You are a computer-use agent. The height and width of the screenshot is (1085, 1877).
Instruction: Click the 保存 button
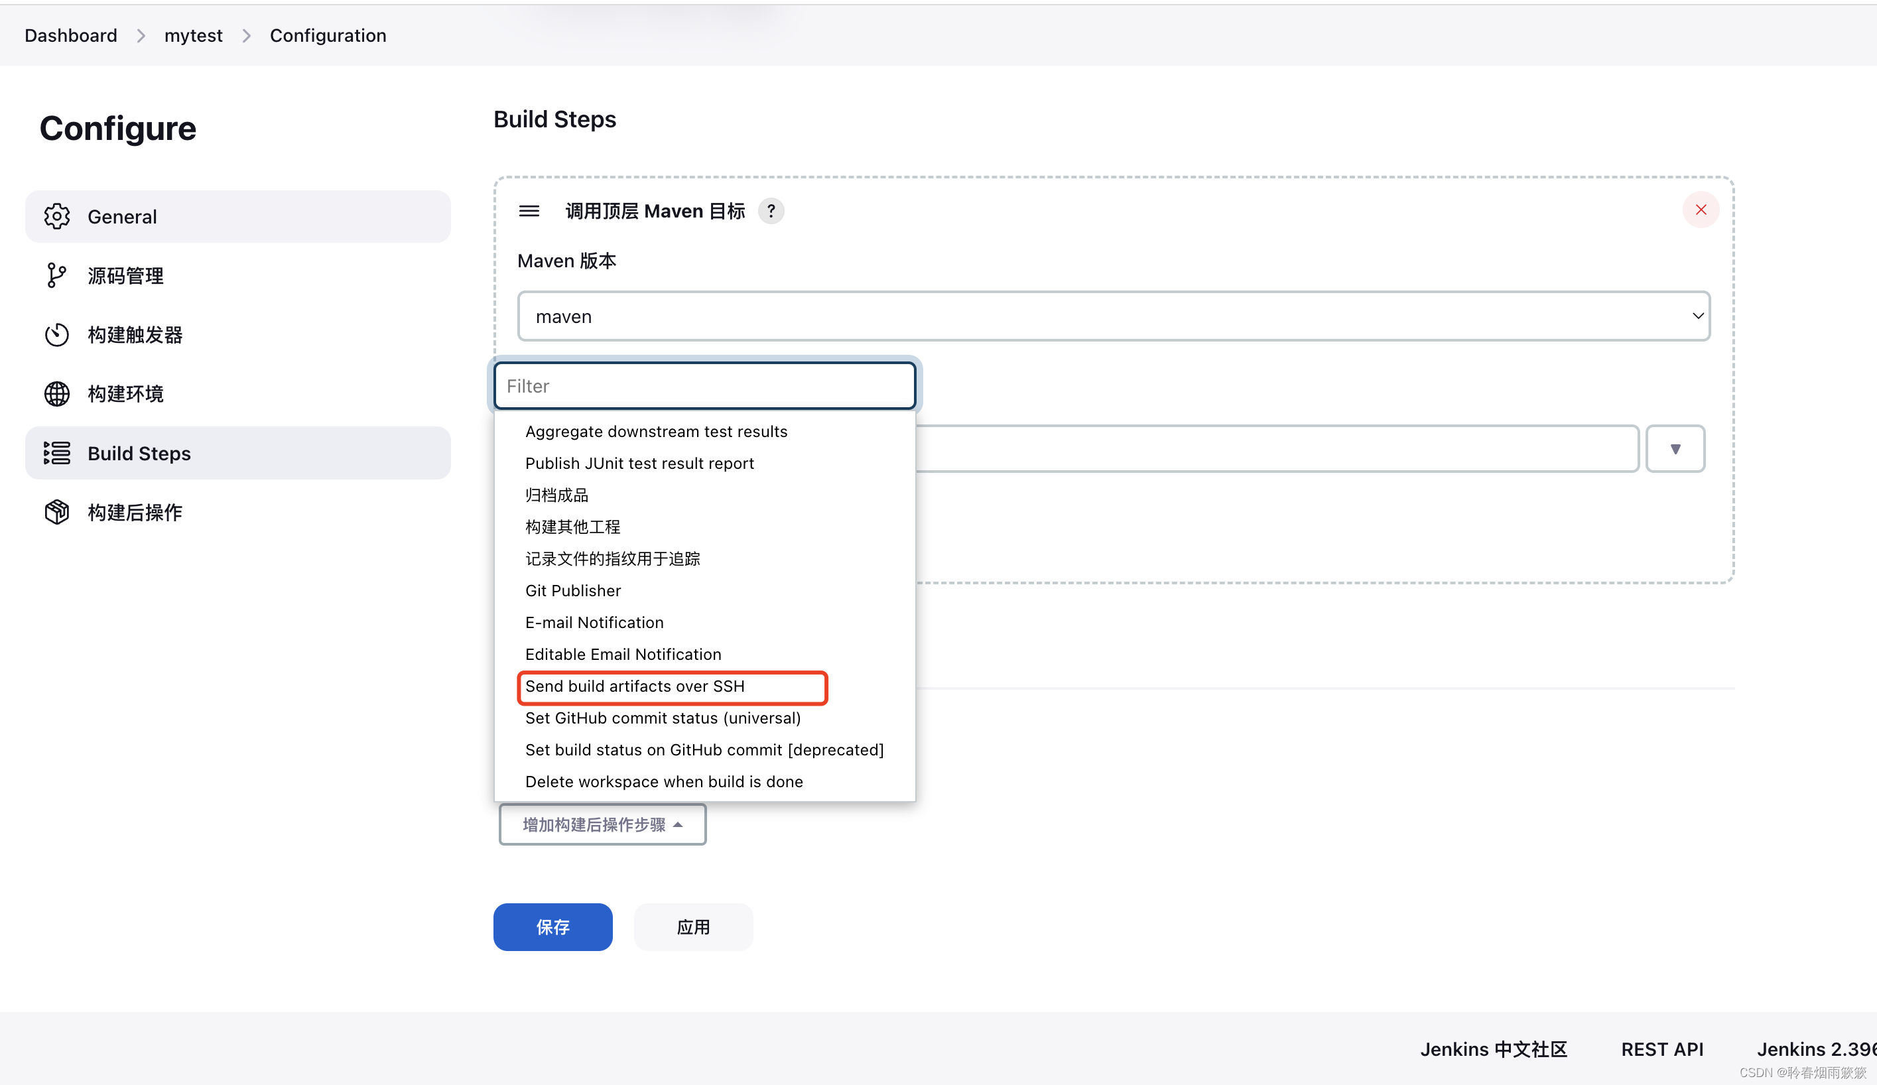pyautogui.click(x=552, y=927)
